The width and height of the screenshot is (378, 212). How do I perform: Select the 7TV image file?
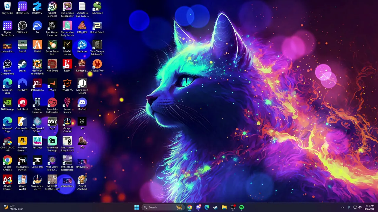point(82,143)
